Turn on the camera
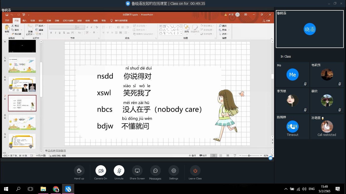 click(101, 171)
